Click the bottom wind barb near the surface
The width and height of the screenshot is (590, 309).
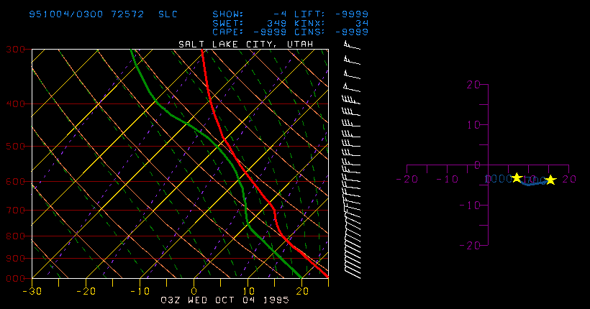(x=352, y=272)
